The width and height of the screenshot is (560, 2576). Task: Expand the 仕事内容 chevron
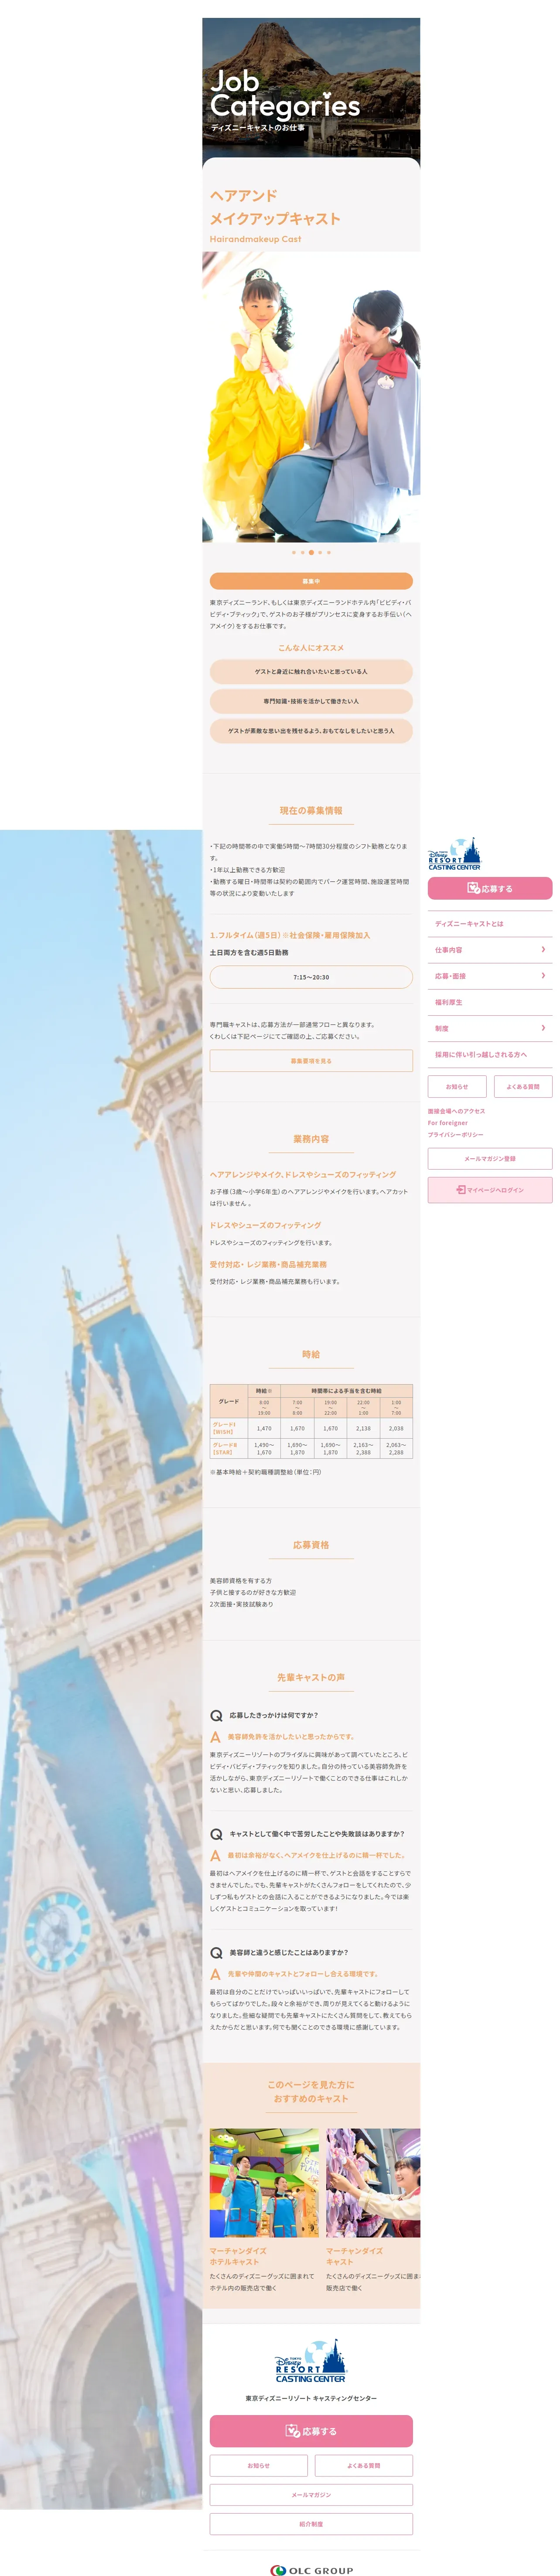543,950
